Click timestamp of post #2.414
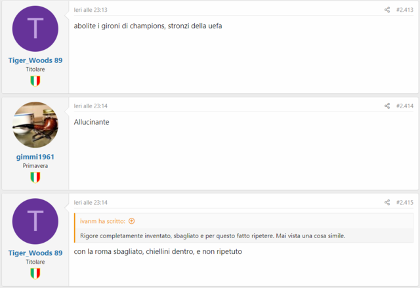The image size is (420, 288). [x=91, y=106]
